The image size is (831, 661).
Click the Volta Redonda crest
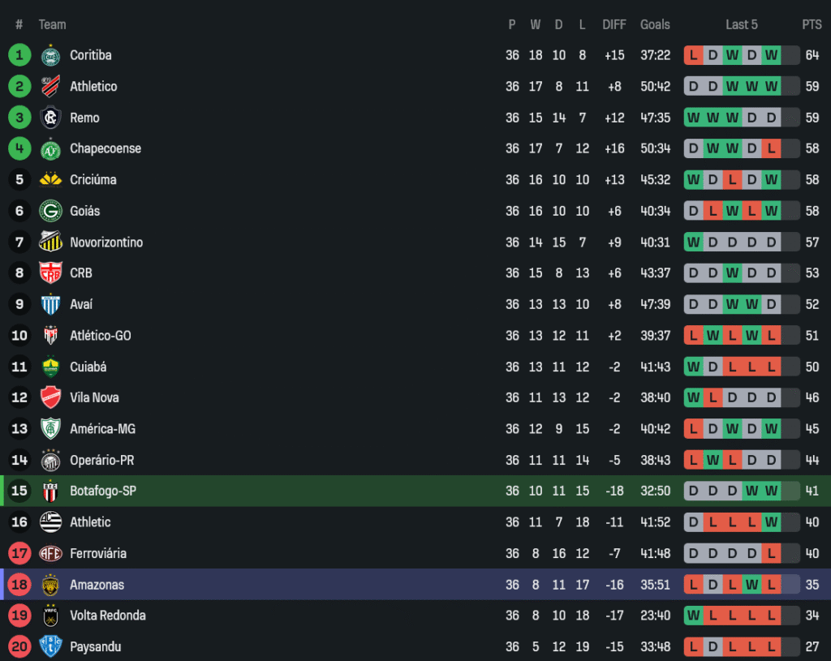tap(50, 616)
